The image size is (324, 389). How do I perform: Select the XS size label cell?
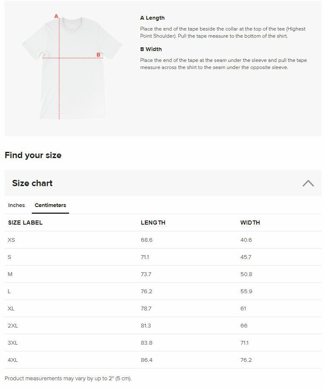pos(11,240)
